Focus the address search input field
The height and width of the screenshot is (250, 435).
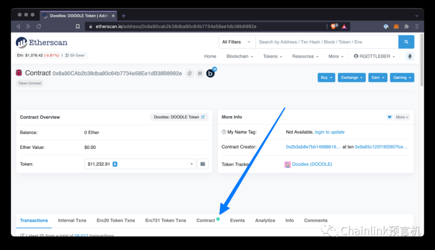(327, 42)
